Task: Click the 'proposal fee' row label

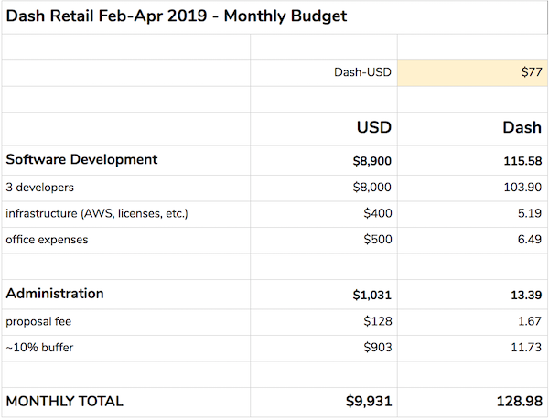Action: coord(38,322)
